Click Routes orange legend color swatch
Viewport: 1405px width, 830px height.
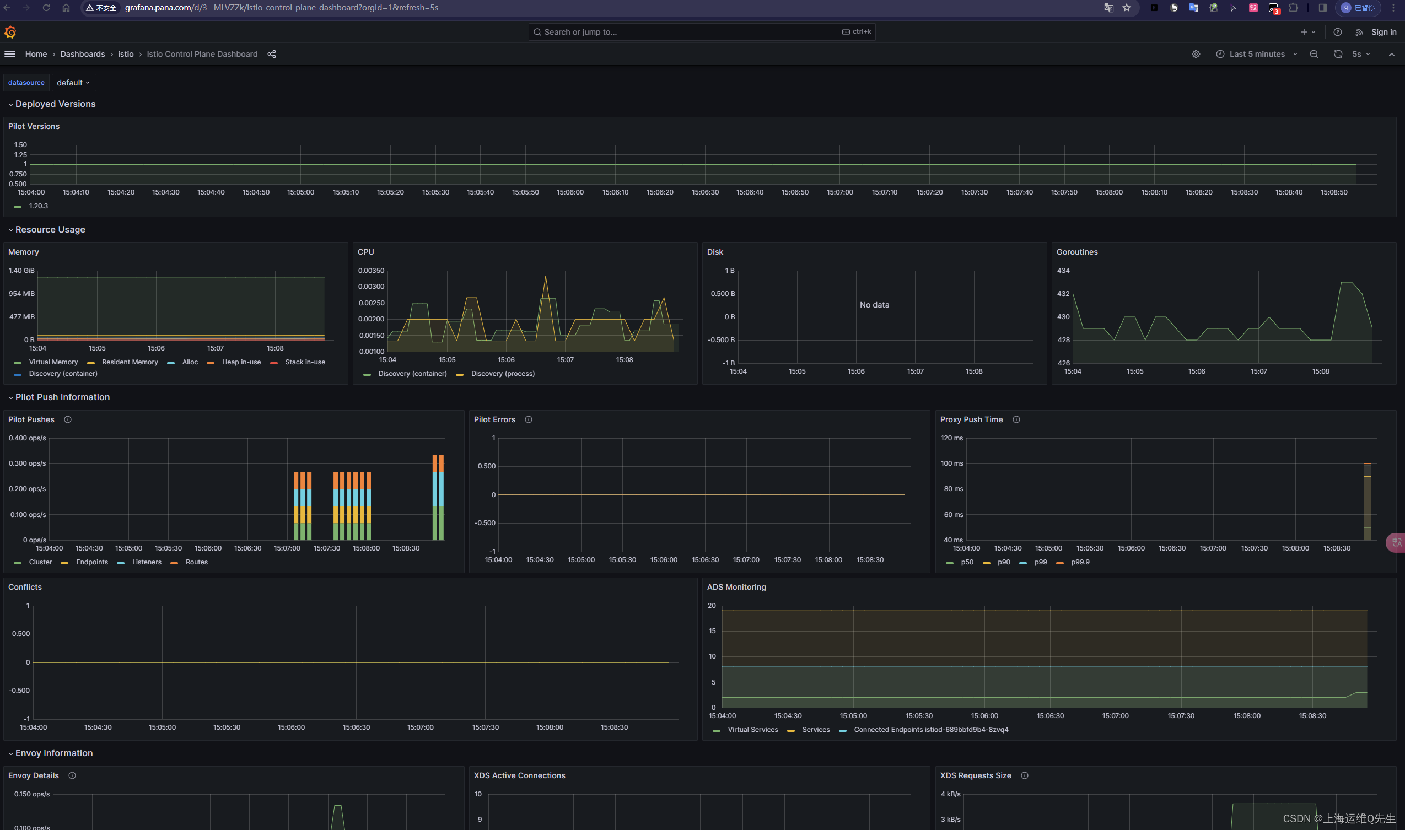(174, 563)
